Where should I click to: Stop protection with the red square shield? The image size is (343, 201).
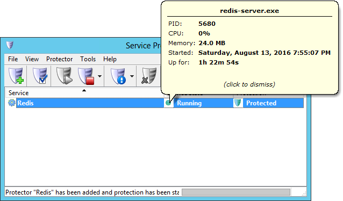[x=86, y=76]
